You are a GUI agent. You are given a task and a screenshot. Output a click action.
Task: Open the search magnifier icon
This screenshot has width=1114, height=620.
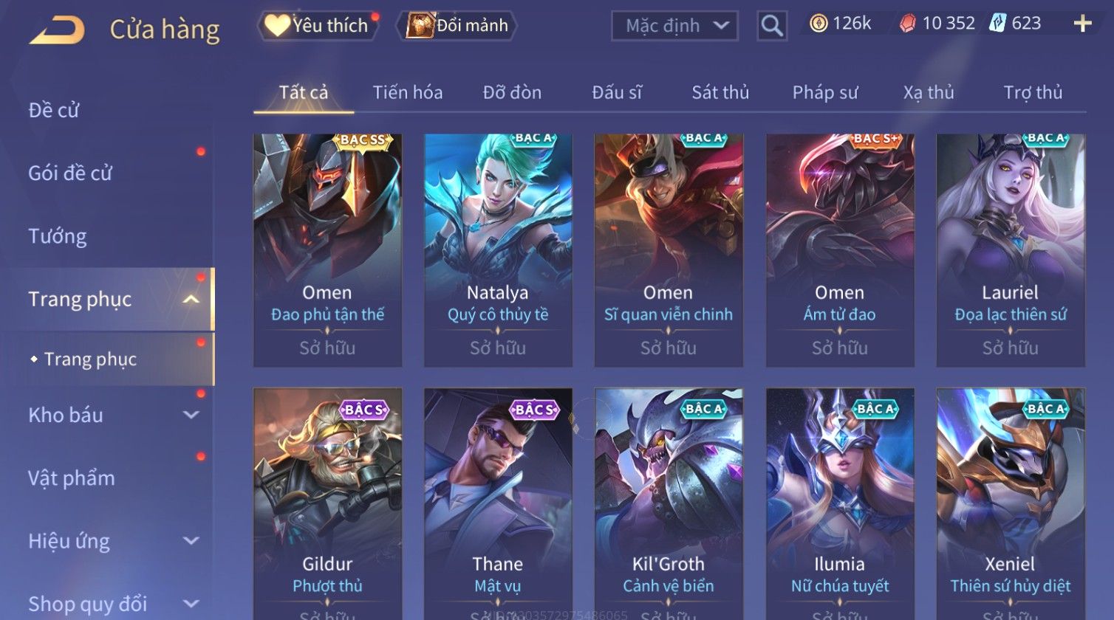(772, 26)
